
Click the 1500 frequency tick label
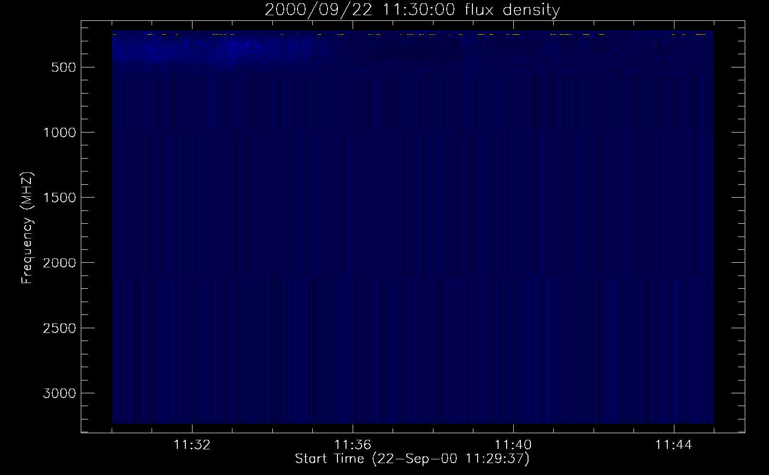59,198
